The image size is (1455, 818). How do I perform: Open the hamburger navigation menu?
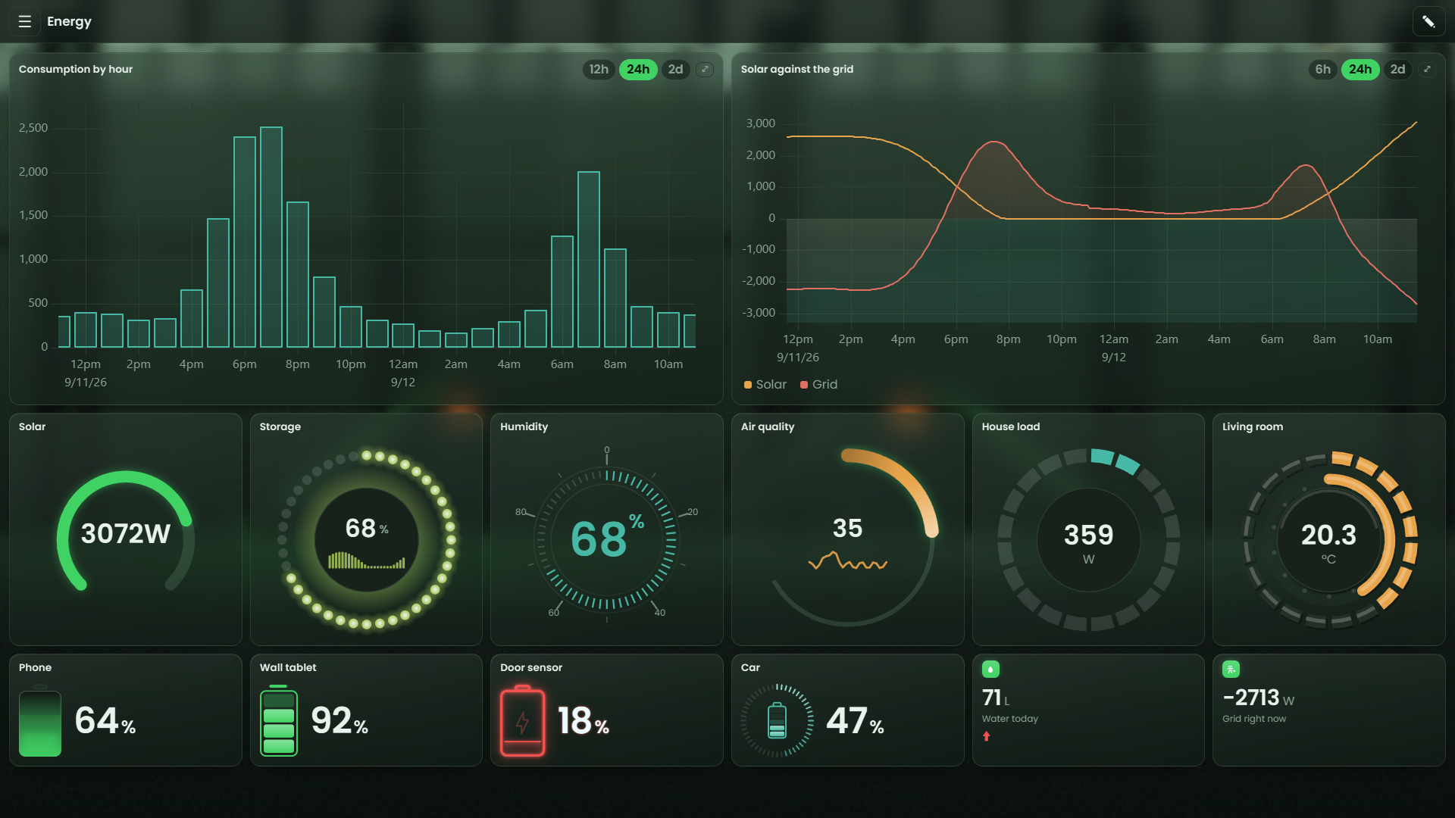(25, 21)
